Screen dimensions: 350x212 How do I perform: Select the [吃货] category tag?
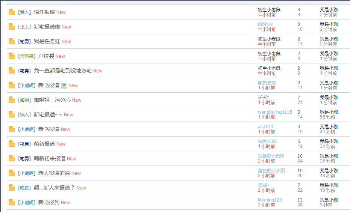coord(24,188)
